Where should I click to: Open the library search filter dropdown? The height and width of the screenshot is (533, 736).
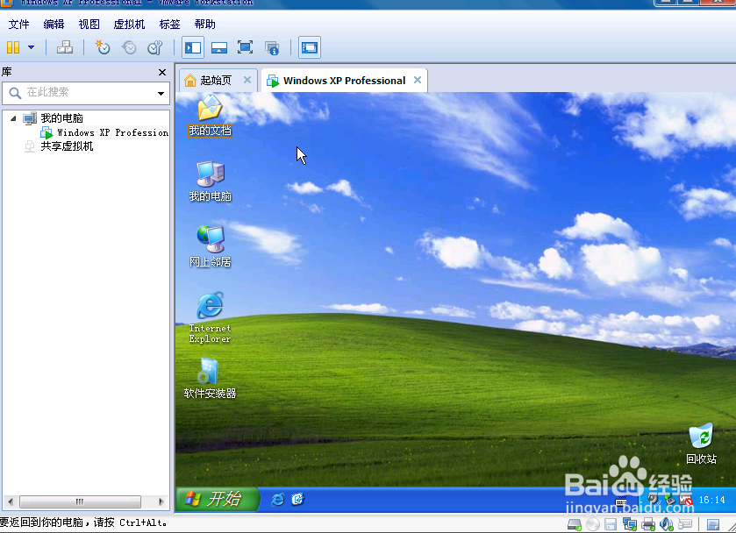161,94
